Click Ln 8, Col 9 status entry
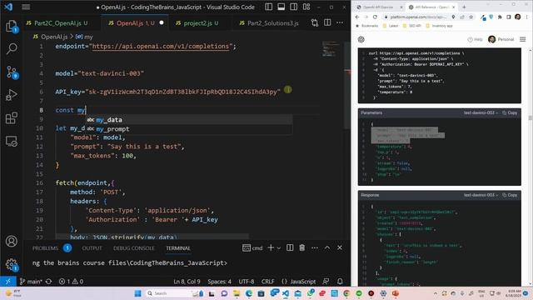 click(x=187, y=282)
